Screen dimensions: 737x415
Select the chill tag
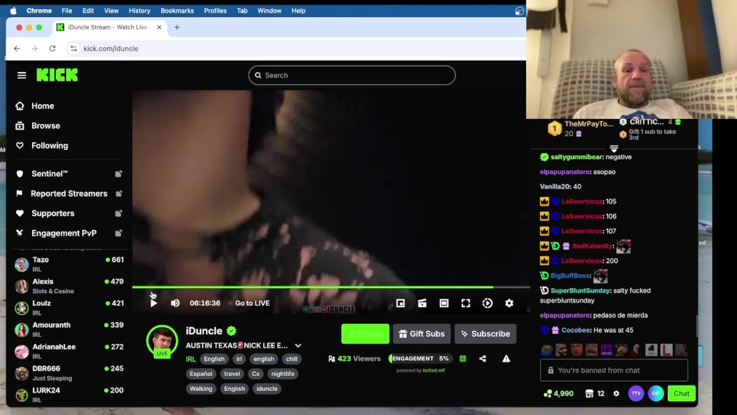291,359
